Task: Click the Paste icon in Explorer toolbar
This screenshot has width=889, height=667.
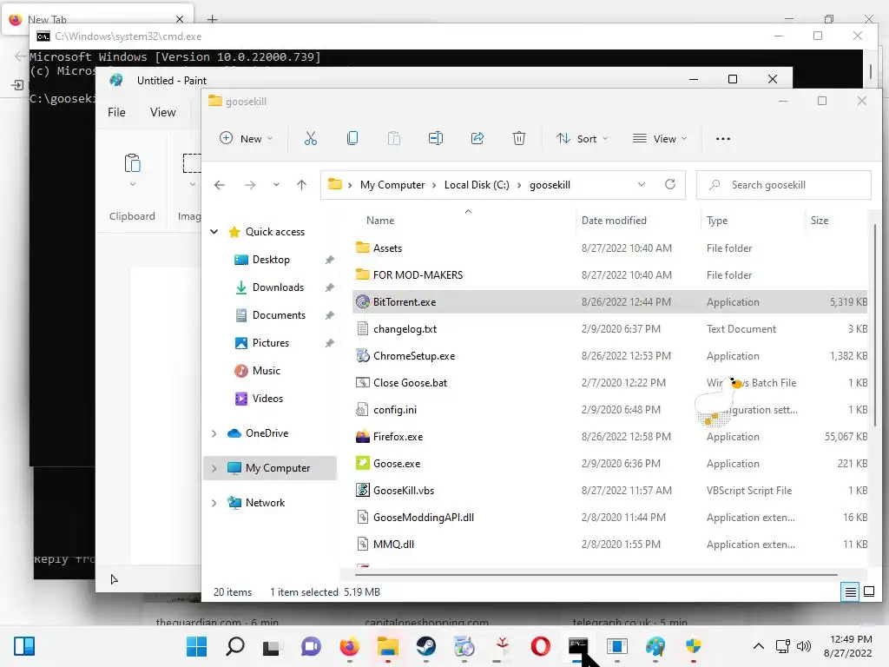Action: [394, 138]
